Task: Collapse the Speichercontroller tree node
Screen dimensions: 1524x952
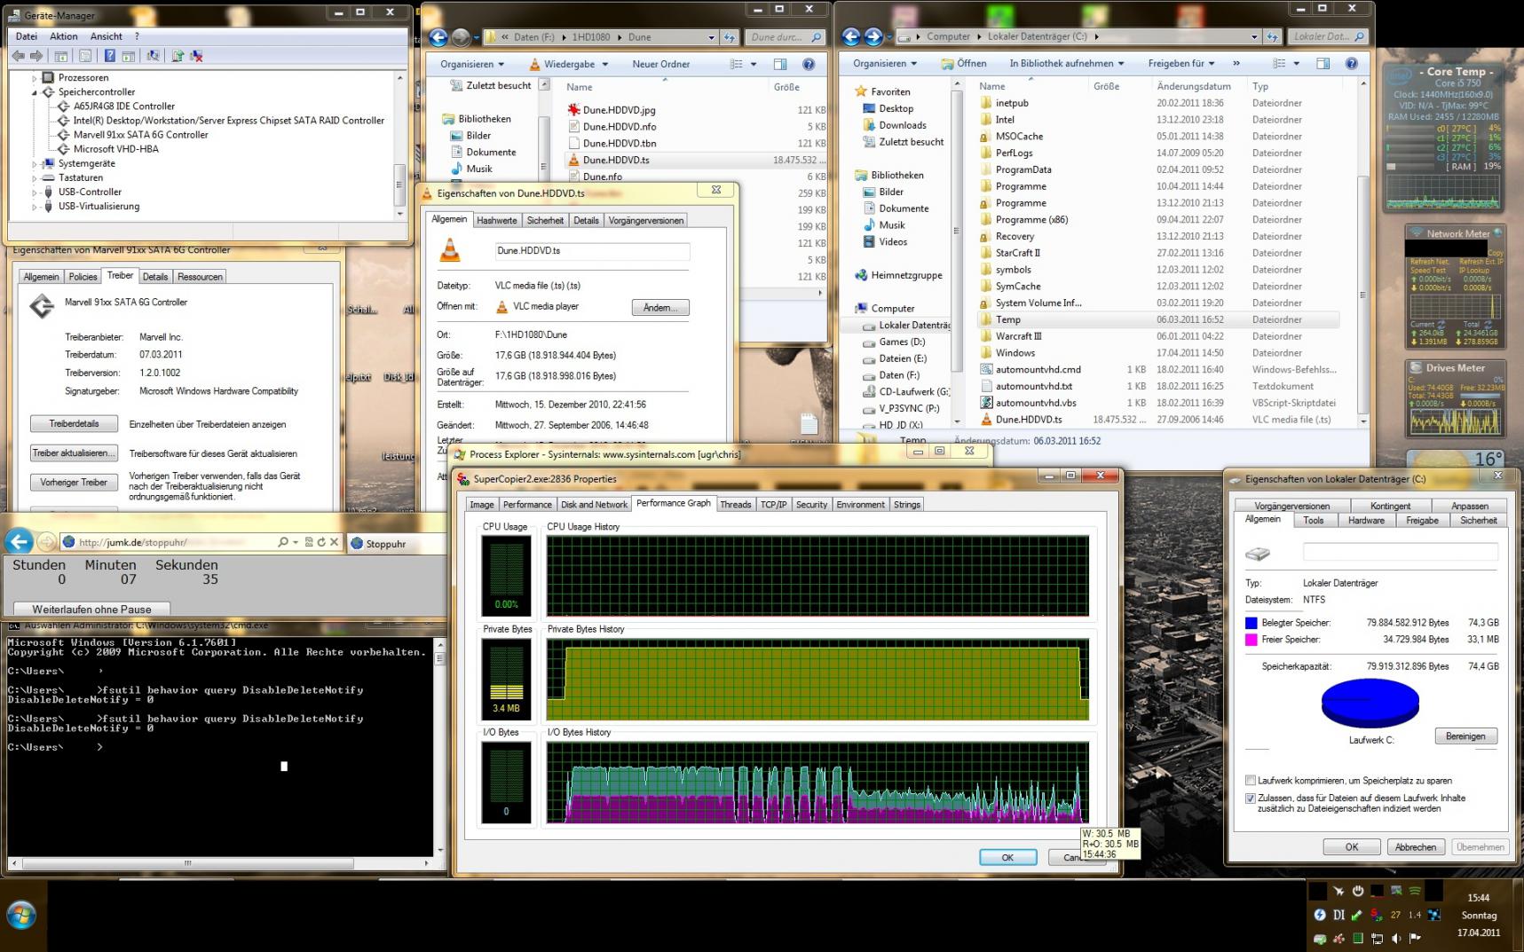Action: point(36,92)
